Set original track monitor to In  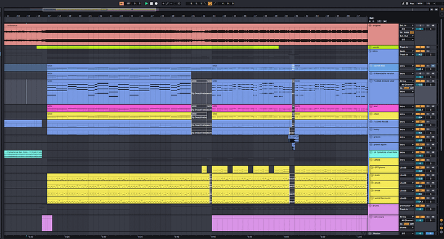coord(402,33)
